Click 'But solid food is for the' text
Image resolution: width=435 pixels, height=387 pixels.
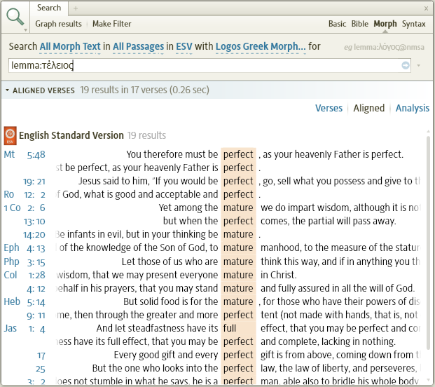(x=171, y=301)
